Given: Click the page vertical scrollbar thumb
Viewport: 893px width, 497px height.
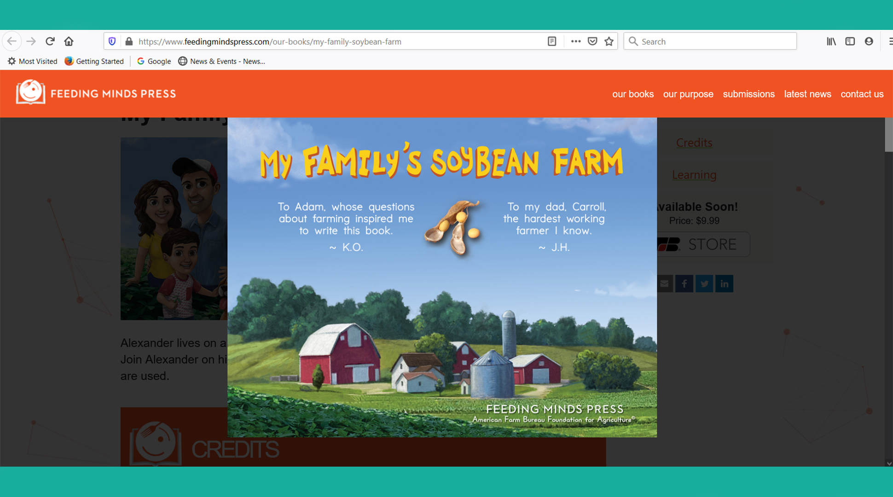Looking at the screenshot, I should [x=889, y=134].
